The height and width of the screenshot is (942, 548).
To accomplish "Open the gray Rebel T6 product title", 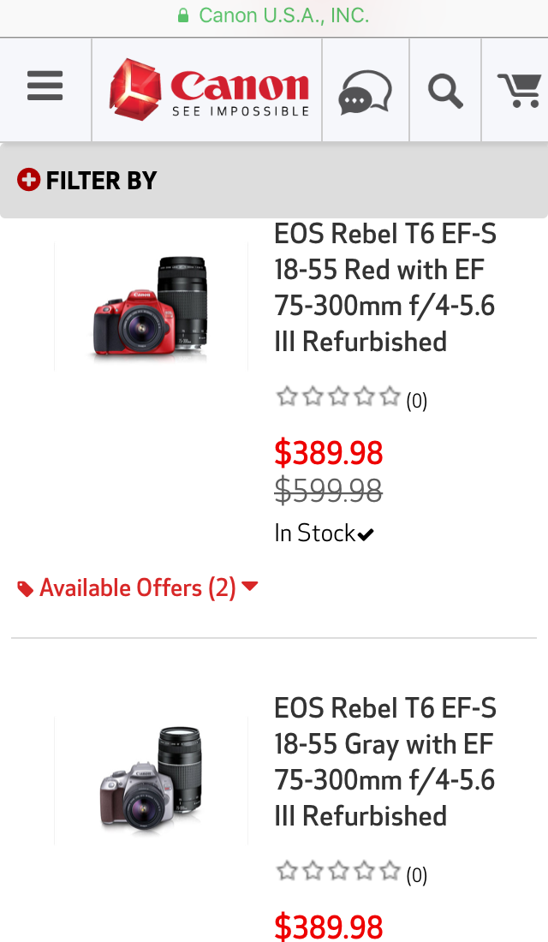I will coord(385,762).
